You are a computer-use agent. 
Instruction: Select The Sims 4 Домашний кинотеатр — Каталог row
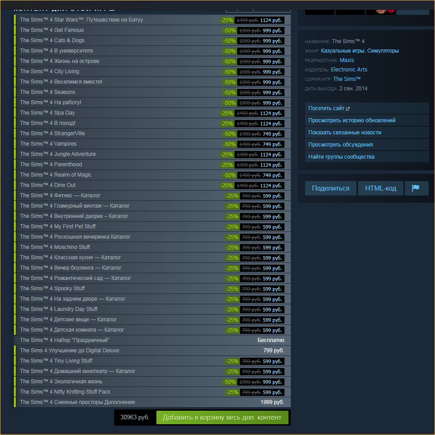pos(152,371)
